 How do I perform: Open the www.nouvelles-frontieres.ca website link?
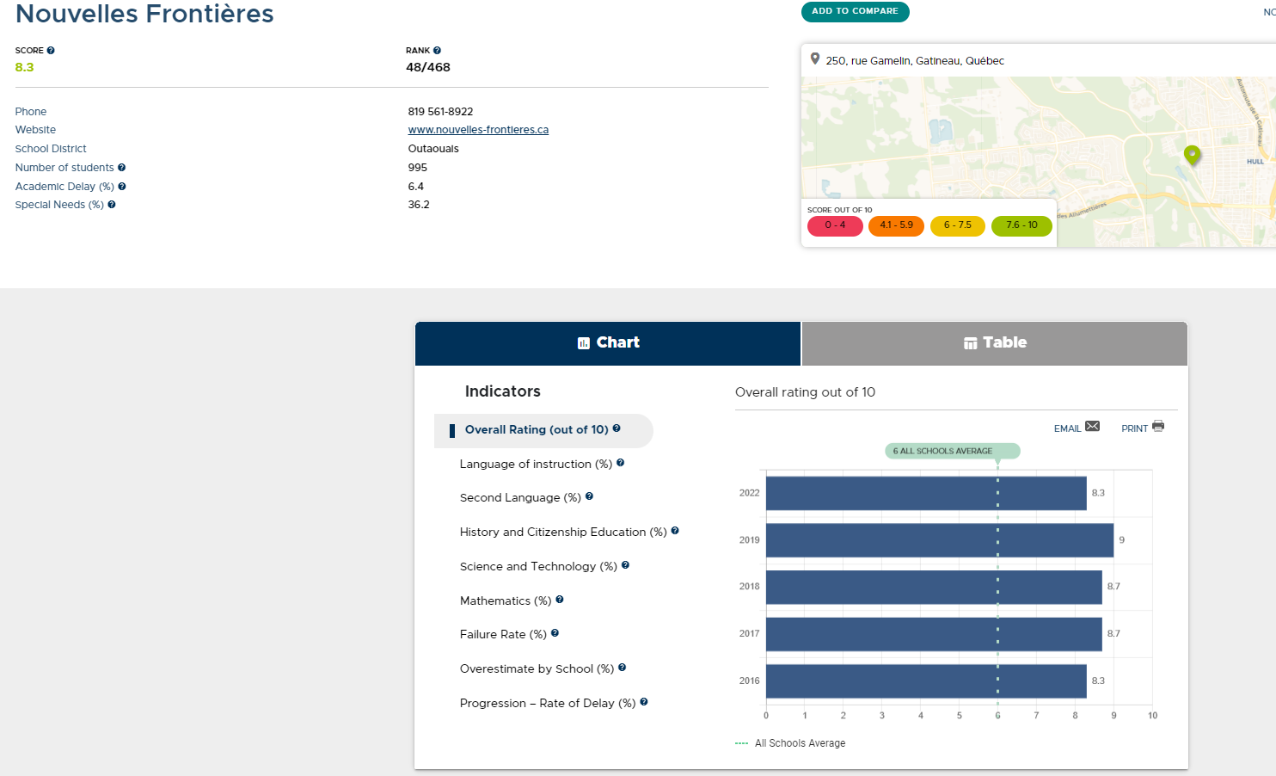coord(478,130)
